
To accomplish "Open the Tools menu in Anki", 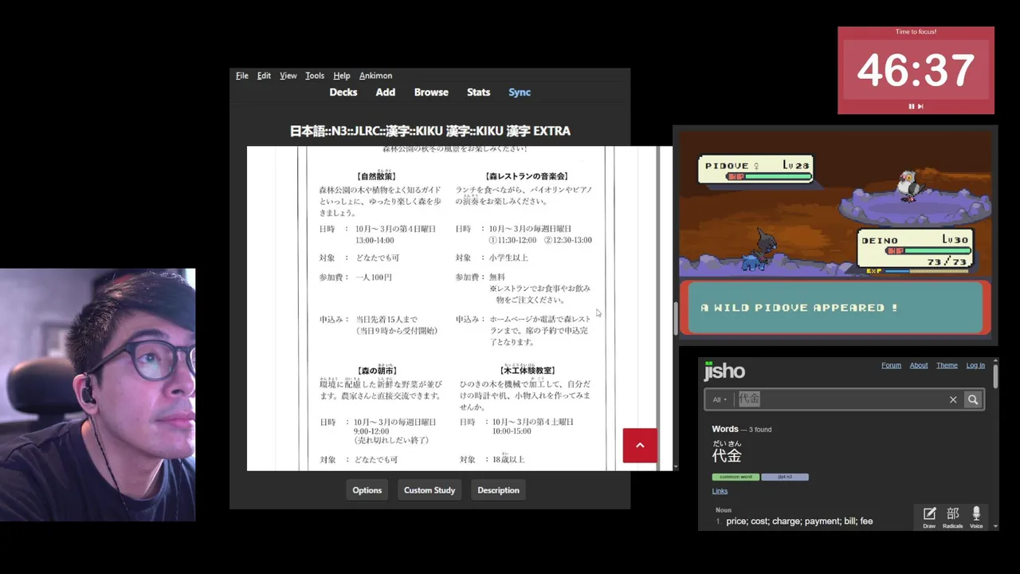I will 315,76.
